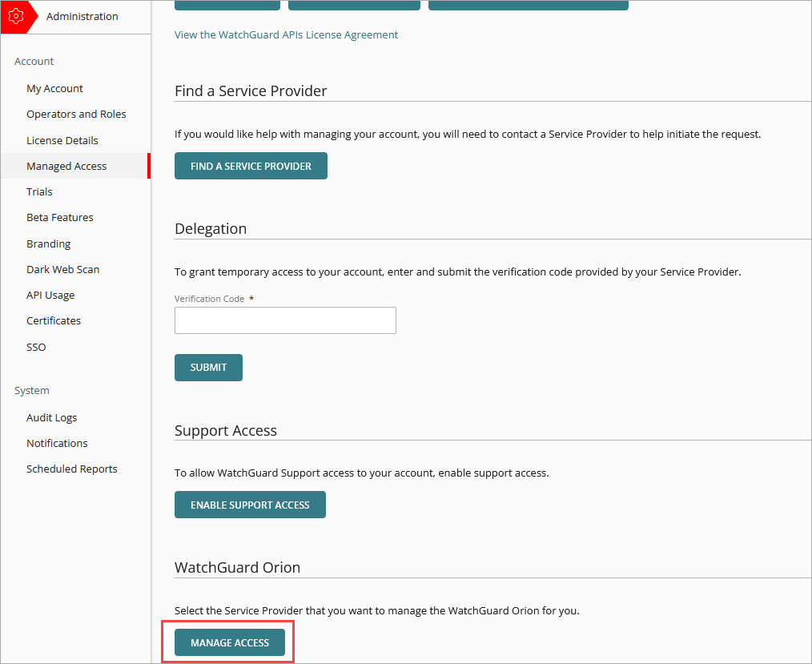Open SSO configuration

[x=36, y=347]
